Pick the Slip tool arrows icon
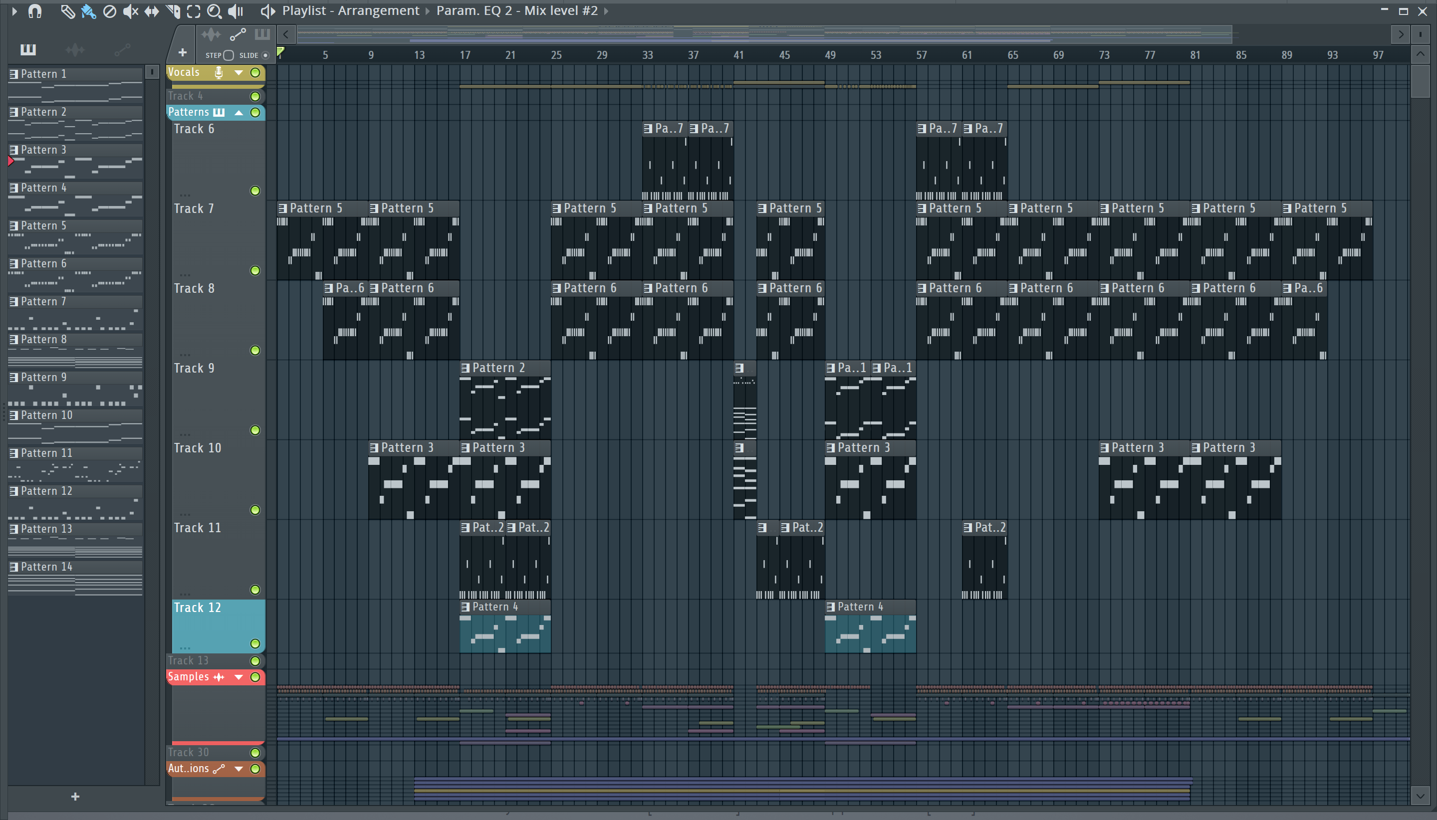Viewport: 1437px width, 820px height. point(152,11)
